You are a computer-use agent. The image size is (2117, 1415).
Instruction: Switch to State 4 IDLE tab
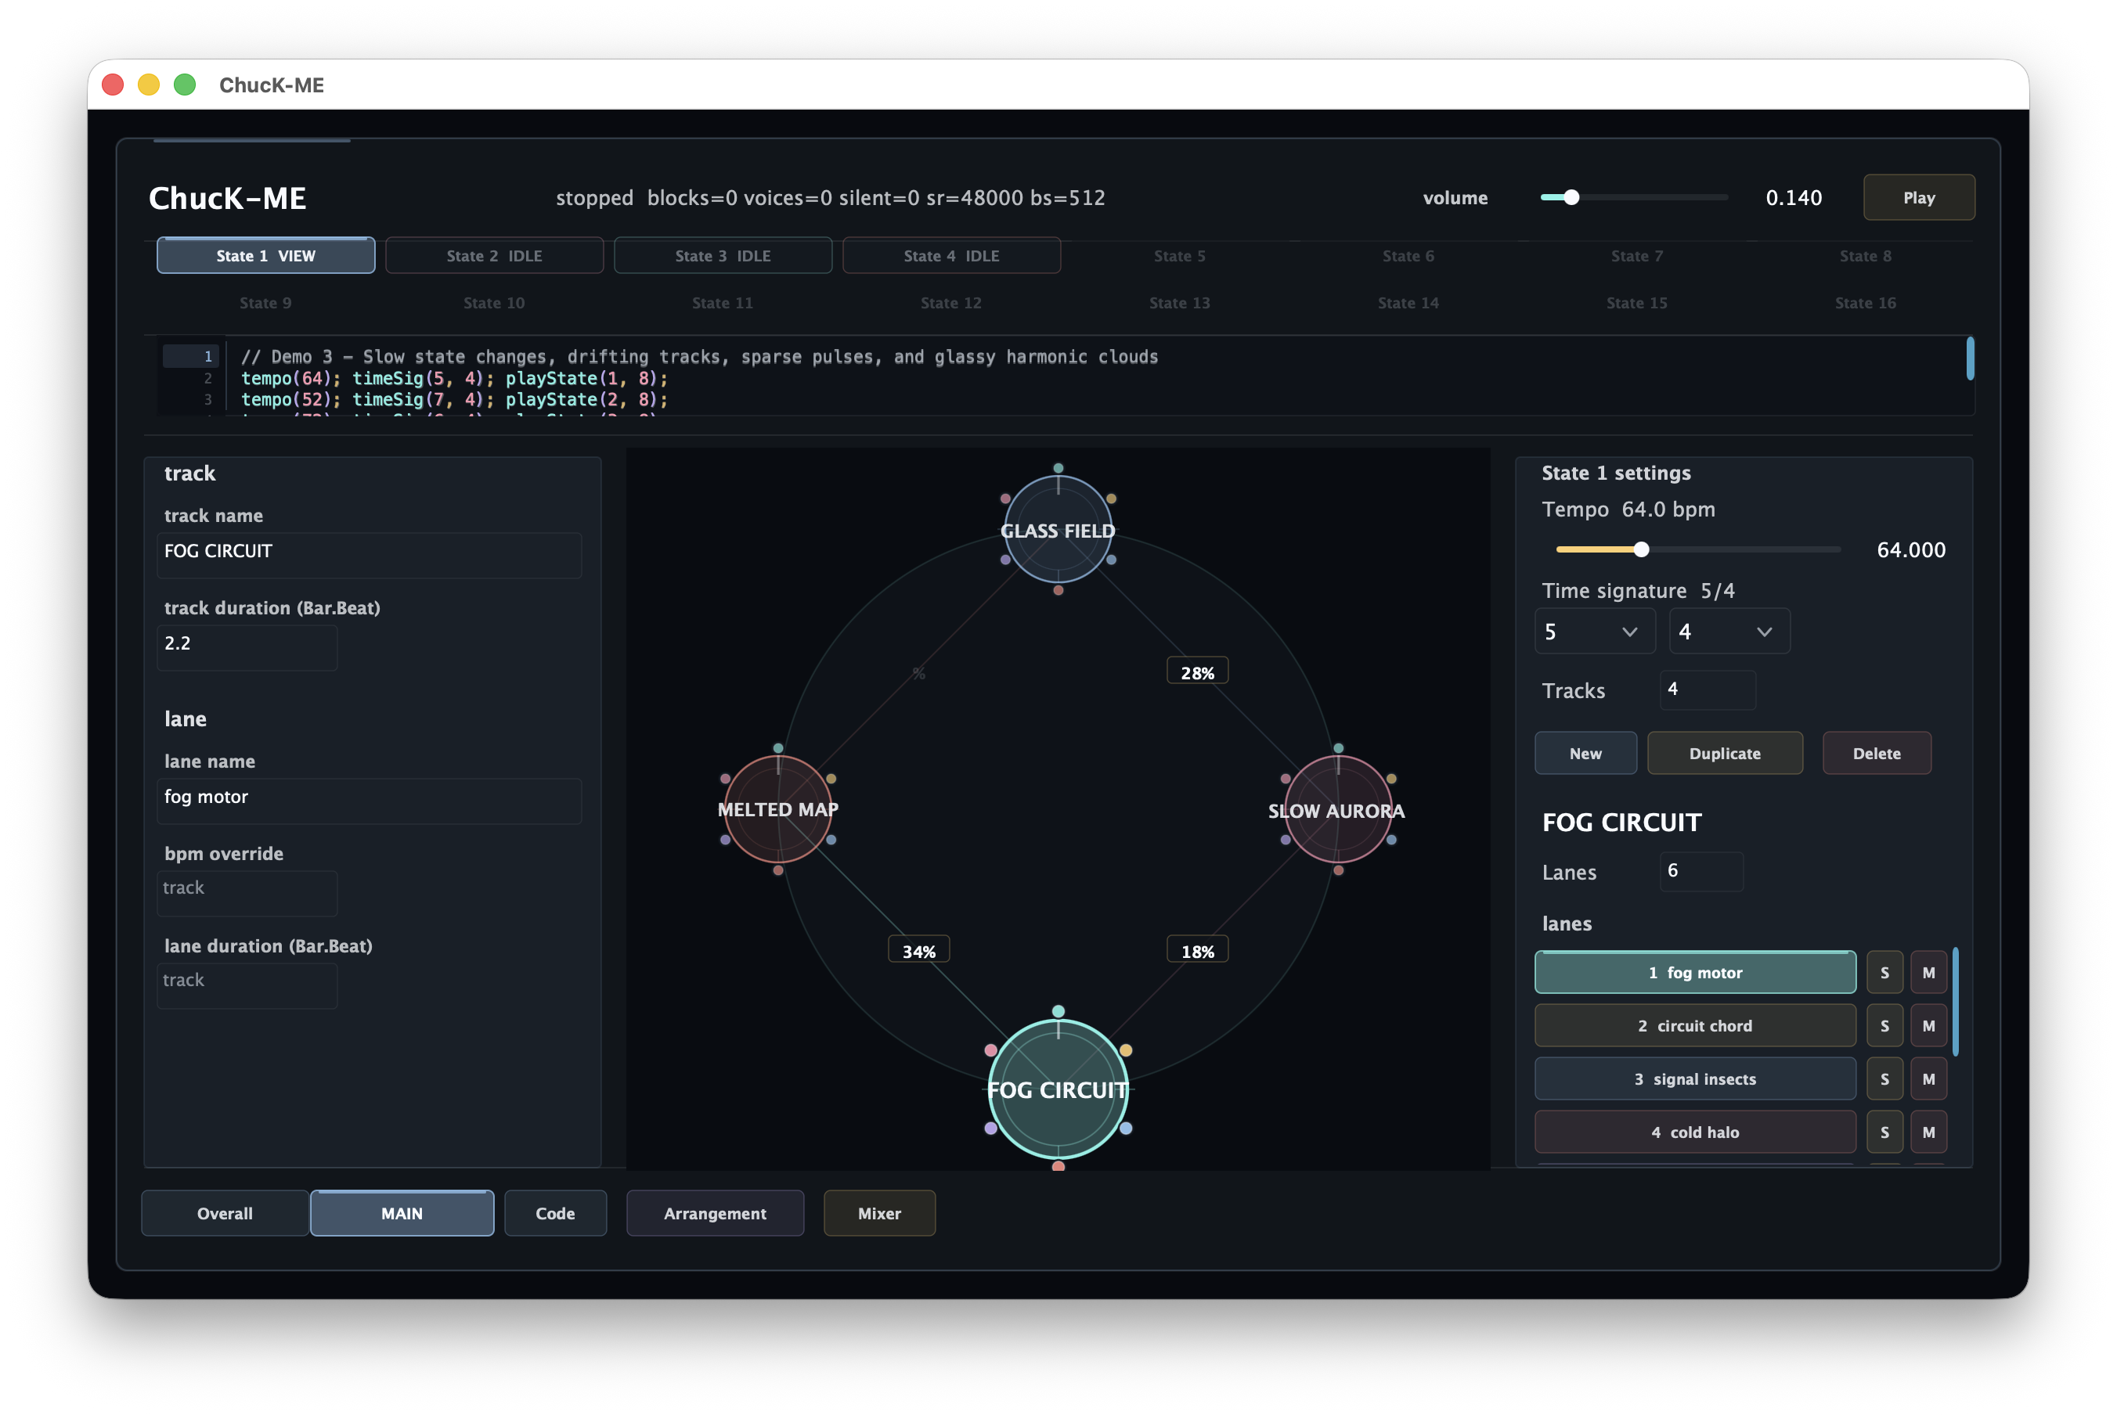(x=950, y=255)
